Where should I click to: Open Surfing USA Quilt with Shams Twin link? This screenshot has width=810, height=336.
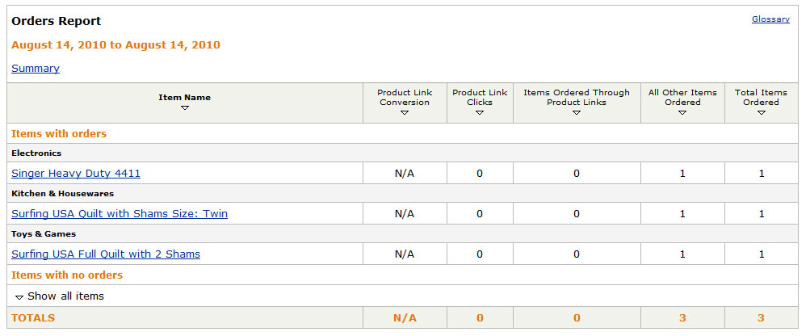pos(120,213)
